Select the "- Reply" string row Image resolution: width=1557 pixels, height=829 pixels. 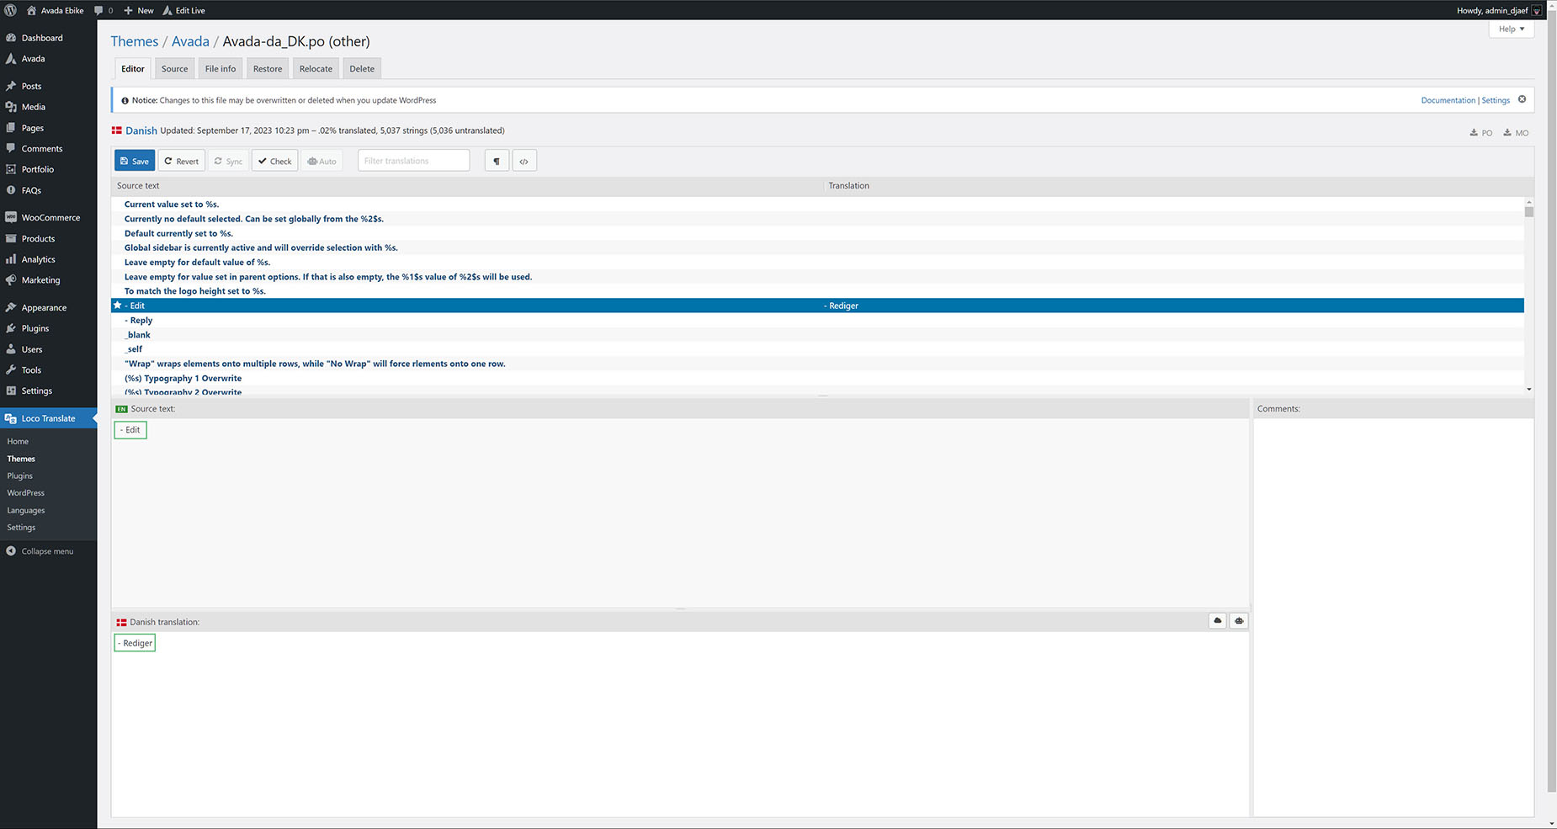pos(818,320)
